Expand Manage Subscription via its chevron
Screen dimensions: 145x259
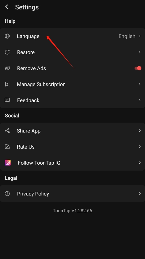140,84
